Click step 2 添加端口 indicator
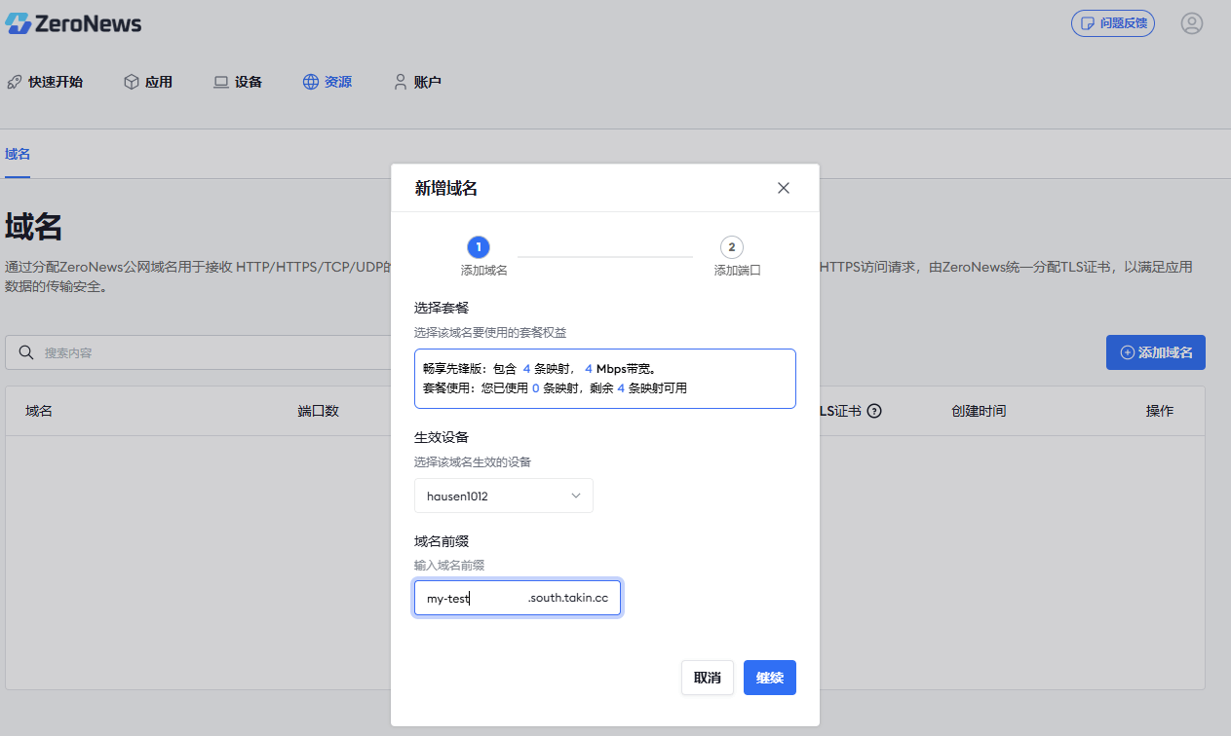This screenshot has height=736, width=1231. pos(732,247)
